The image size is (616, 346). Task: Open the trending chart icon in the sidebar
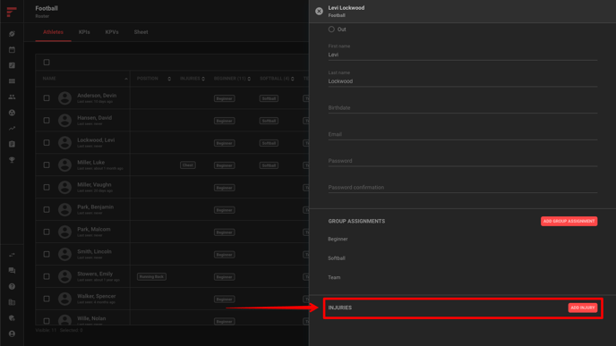tap(12, 128)
